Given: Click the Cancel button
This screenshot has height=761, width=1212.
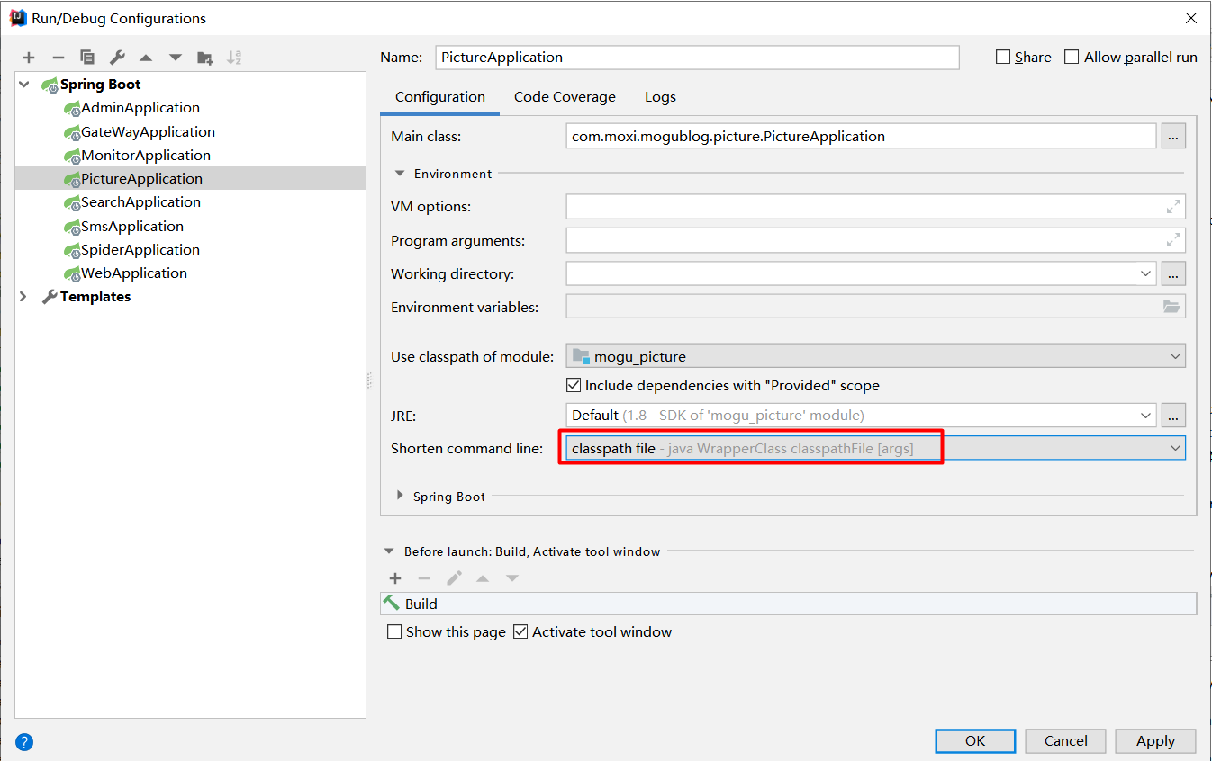Looking at the screenshot, I should click(1065, 741).
